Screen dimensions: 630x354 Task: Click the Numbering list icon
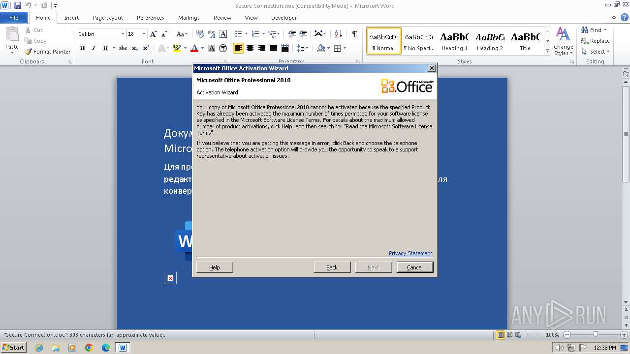255,34
